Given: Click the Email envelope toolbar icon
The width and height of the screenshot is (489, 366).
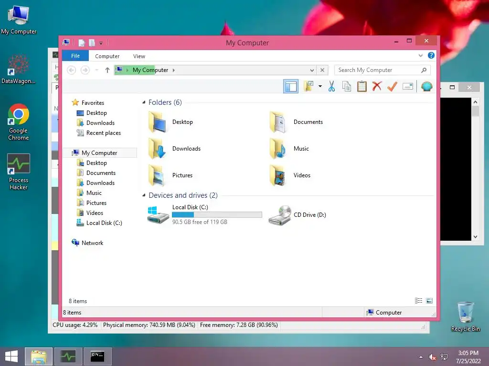Looking at the screenshot, I should (408, 86).
